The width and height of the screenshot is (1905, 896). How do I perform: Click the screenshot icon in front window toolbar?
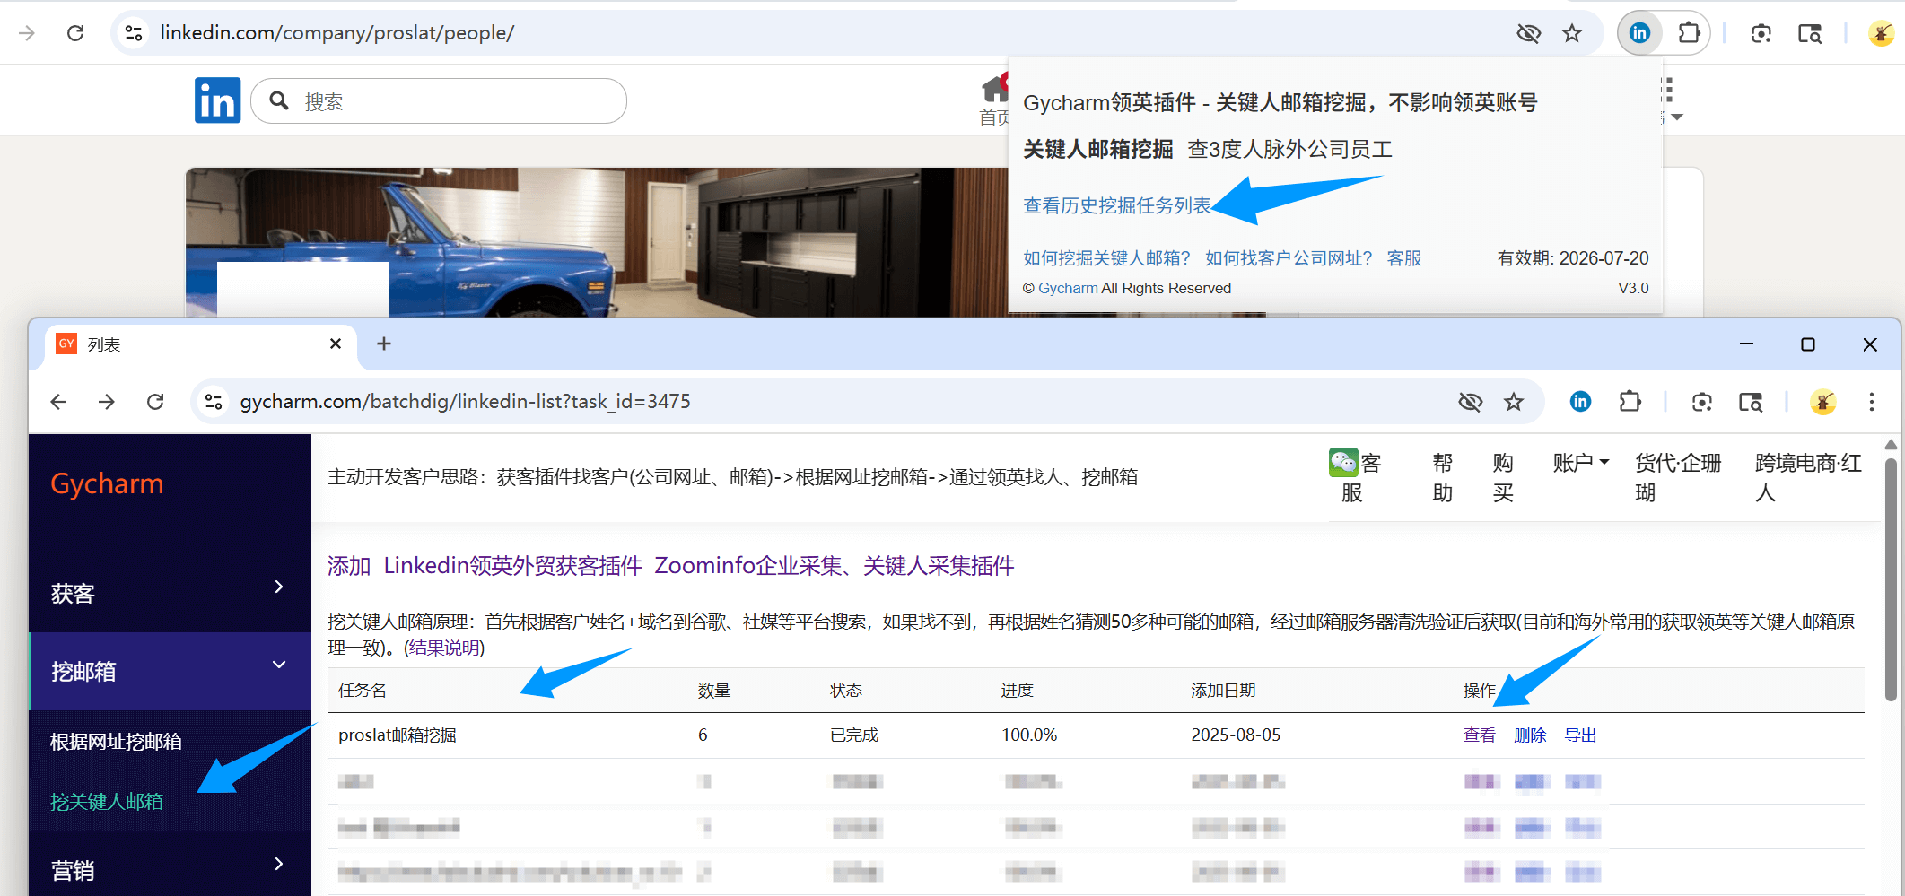[x=1701, y=402]
